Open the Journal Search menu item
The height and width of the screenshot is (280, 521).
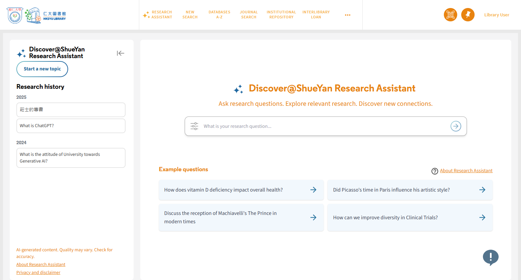tap(248, 15)
